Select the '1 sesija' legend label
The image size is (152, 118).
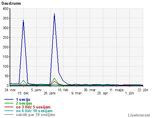(23, 99)
